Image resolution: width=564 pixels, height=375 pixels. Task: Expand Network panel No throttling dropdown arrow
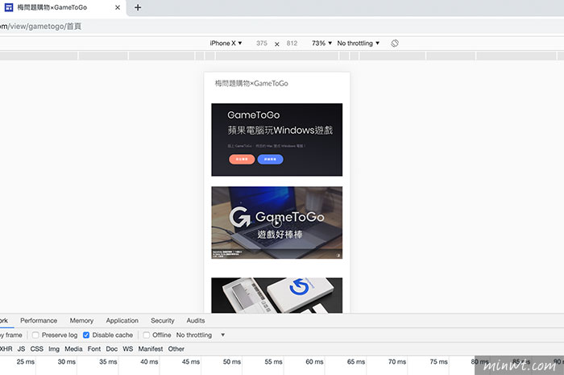coord(223,335)
